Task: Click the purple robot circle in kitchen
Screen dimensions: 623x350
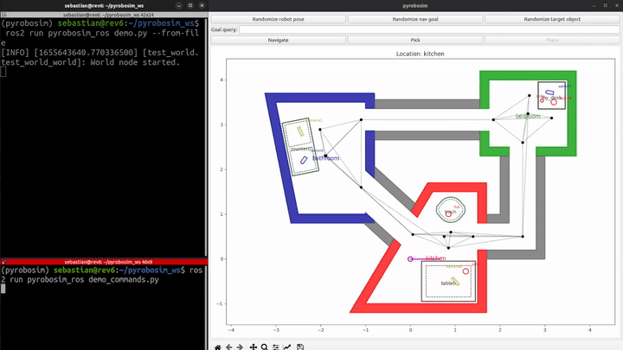Action: [x=410, y=258]
